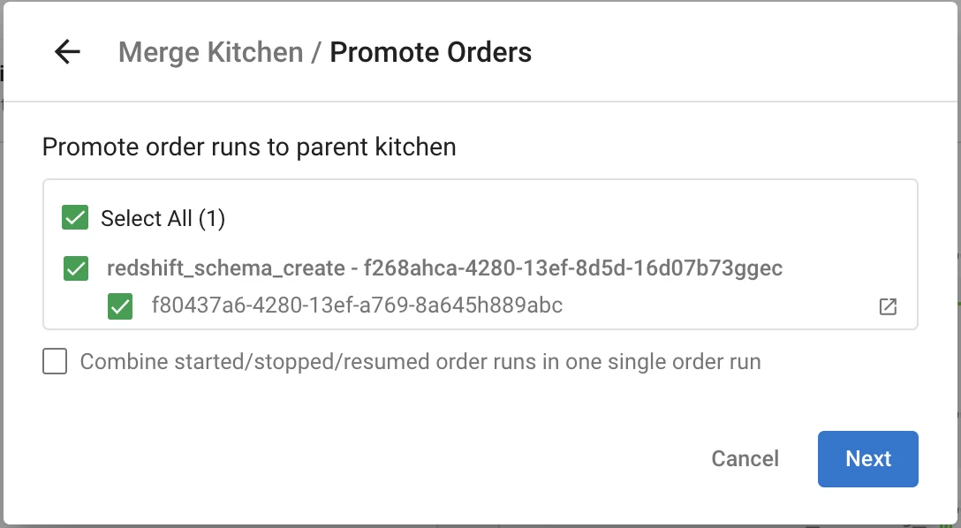Toggle the Select All checkbox

pyautogui.click(x=75, y=218)
